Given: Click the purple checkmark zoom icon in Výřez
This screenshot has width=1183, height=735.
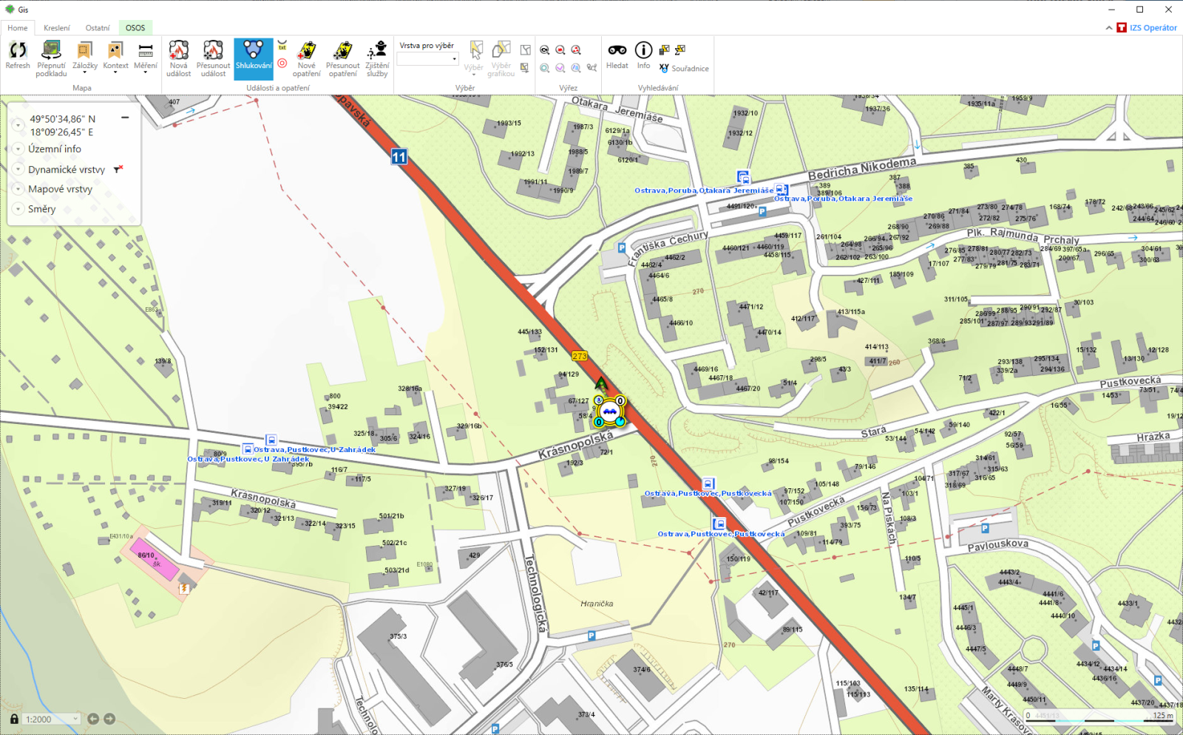Looking at the screenshot, I should pyautogui.click(x=560, y=68).
